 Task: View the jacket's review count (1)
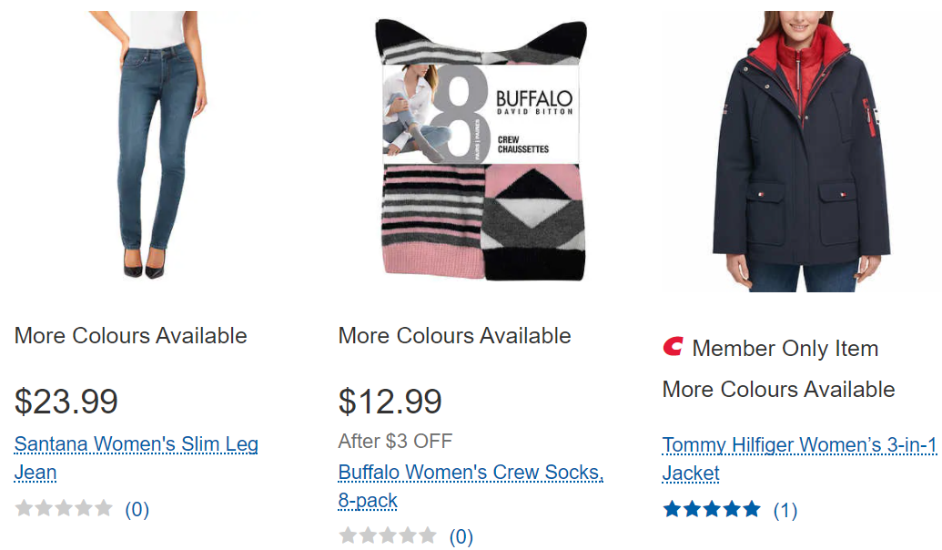[785, 510]
